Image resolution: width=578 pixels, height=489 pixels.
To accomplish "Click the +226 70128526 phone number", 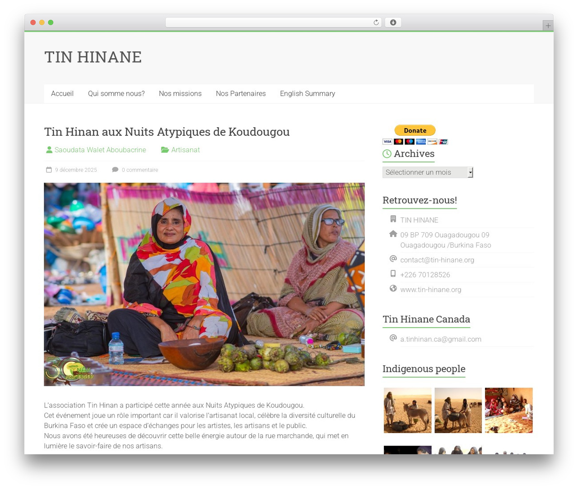I will (x=425, y=275).
